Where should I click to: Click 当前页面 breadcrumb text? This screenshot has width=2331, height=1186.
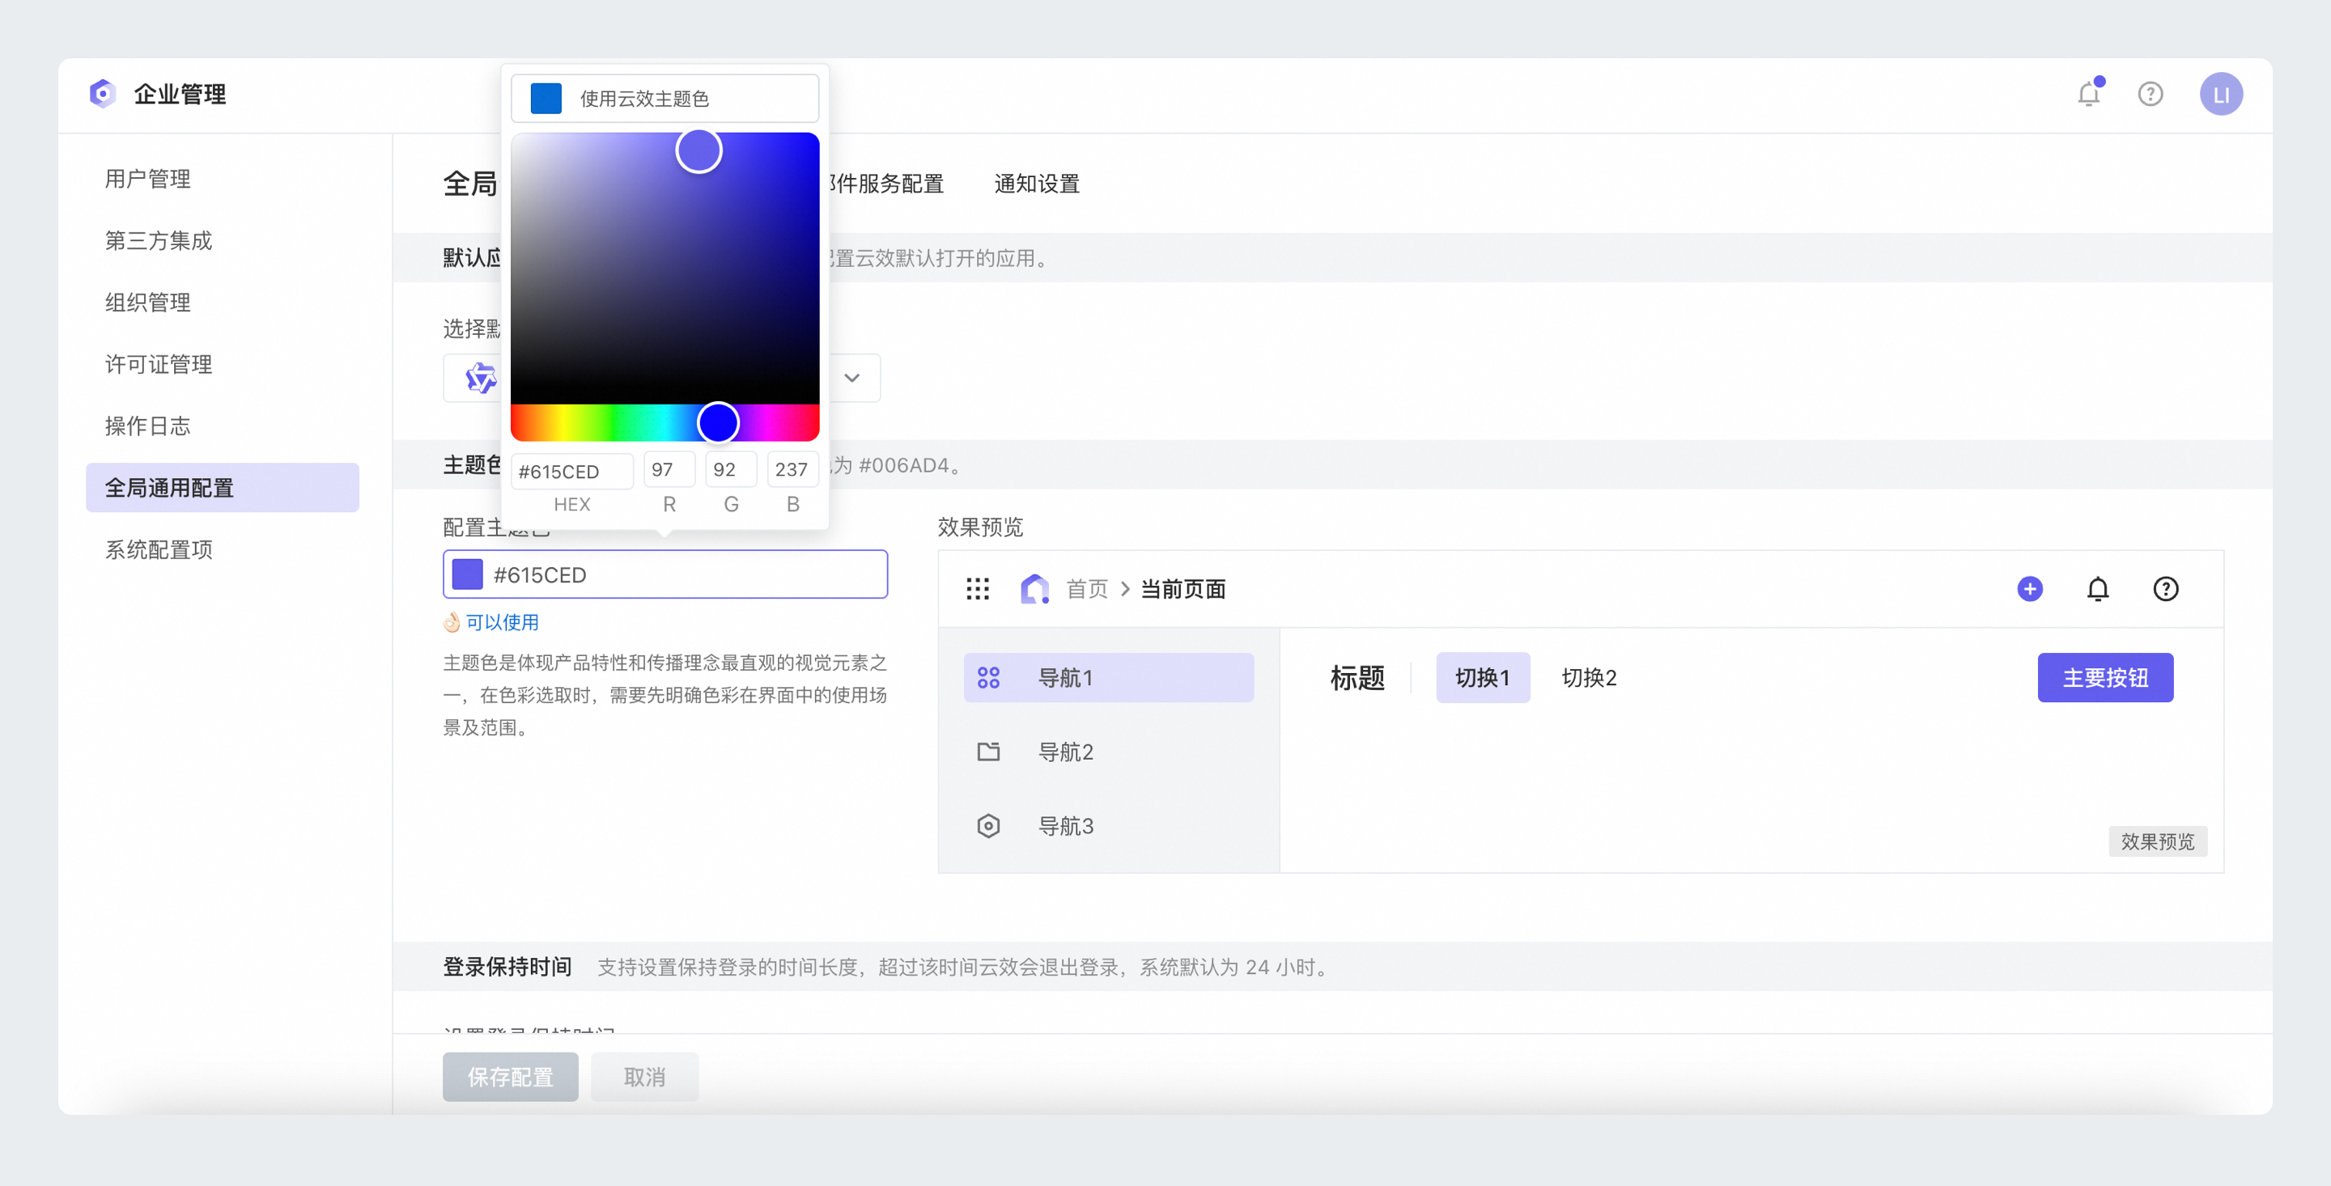[x=1182, y=589]
